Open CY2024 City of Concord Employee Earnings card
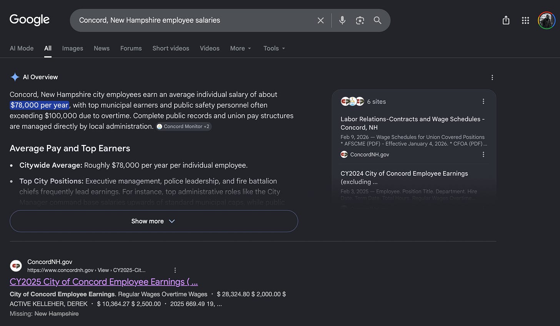Image resolution: width=560 pixels, height=326 pixels. point(404,178)
